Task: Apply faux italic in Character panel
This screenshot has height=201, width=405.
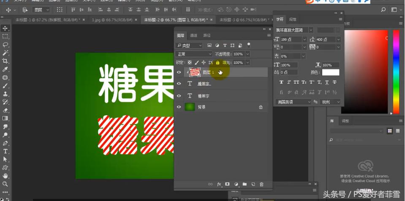Action: coord(289,82)
